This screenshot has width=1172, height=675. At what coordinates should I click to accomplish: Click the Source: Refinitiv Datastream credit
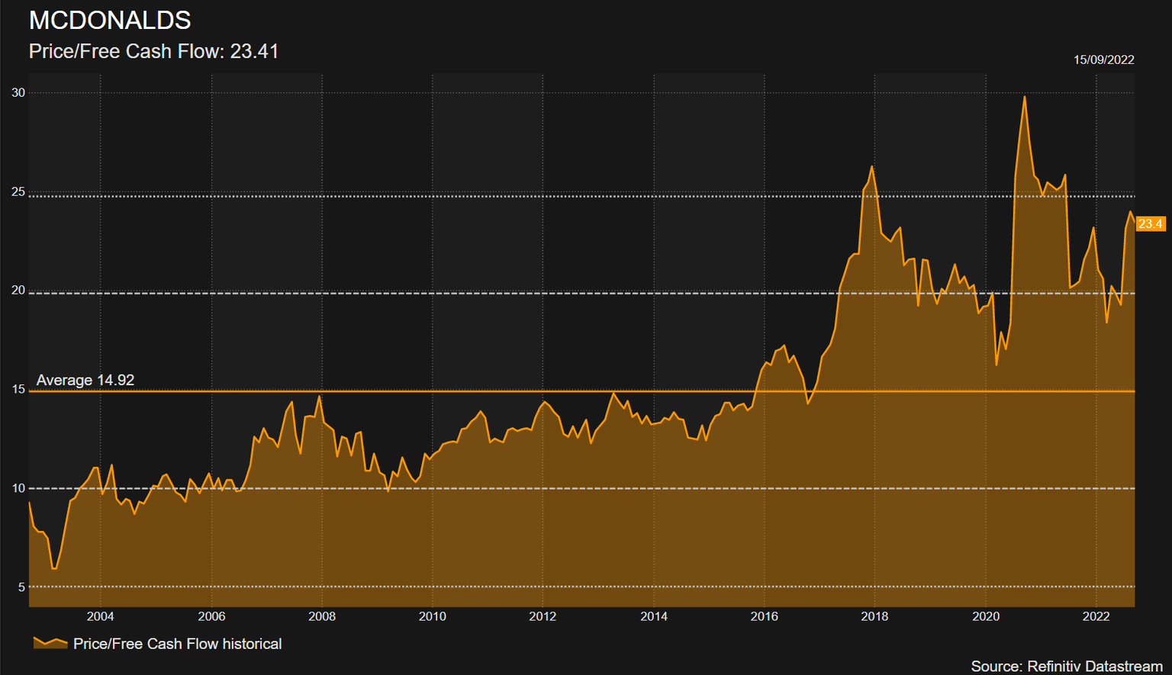[1067, 666]
